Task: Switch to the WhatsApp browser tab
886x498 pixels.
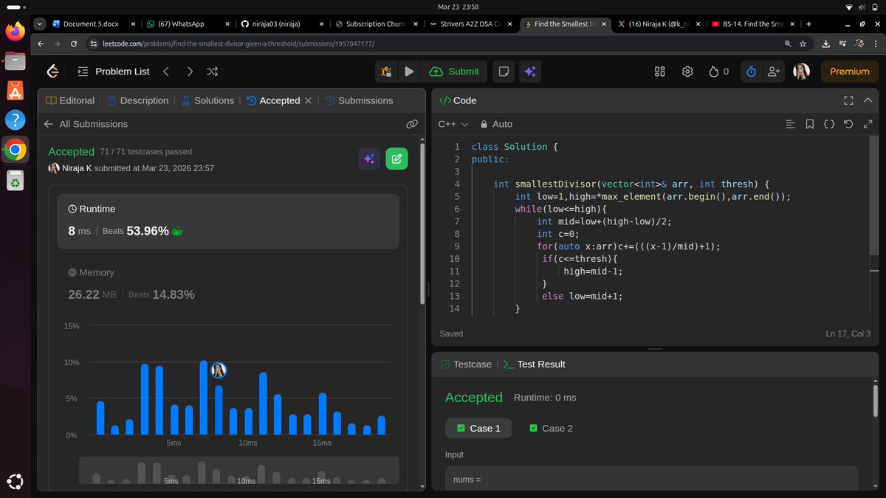Action: 187,24
